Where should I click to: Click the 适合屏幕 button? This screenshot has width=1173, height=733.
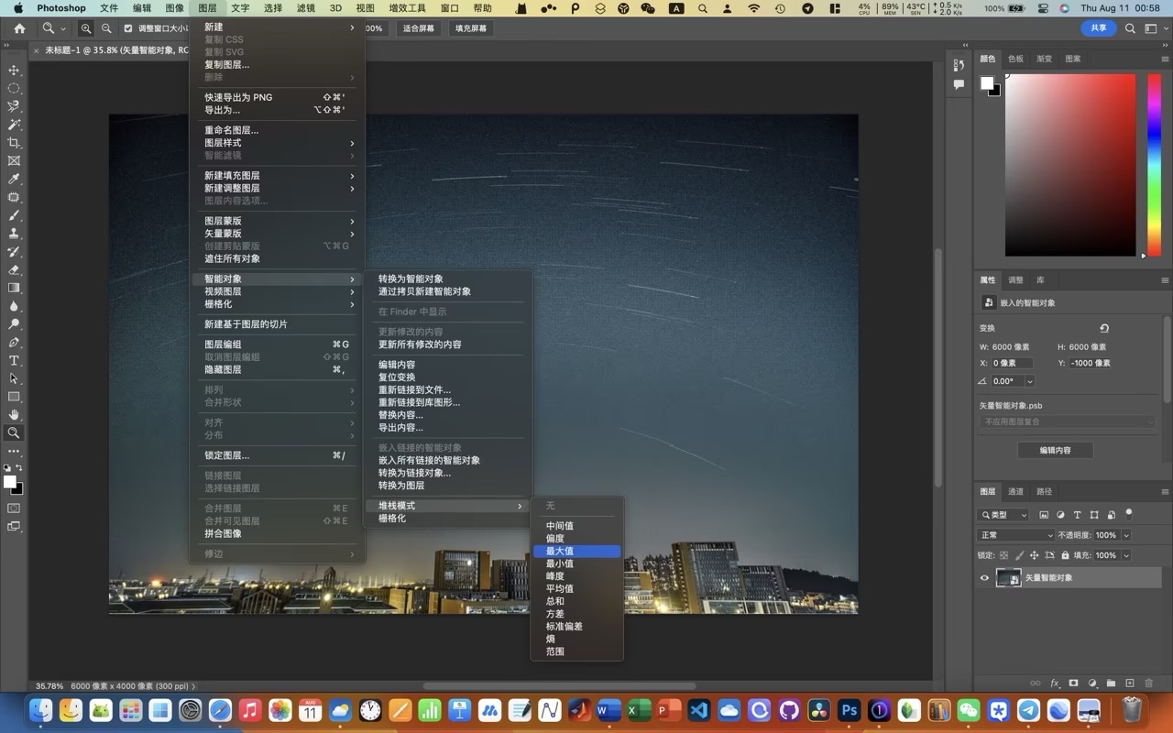click(419, 28)
